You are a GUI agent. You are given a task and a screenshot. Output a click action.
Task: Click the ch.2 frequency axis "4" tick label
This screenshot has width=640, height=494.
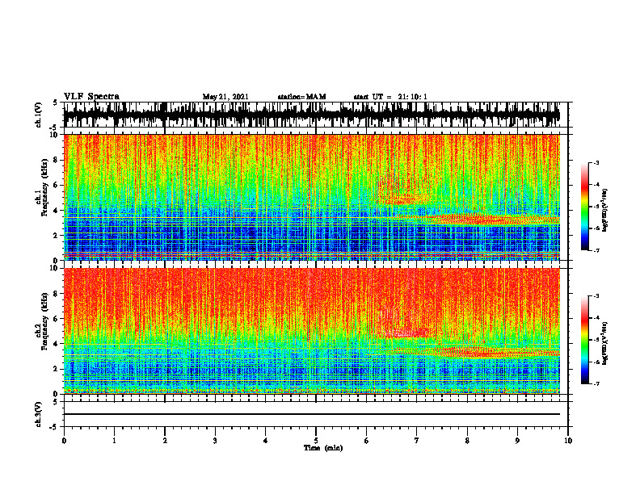(57, 344)
